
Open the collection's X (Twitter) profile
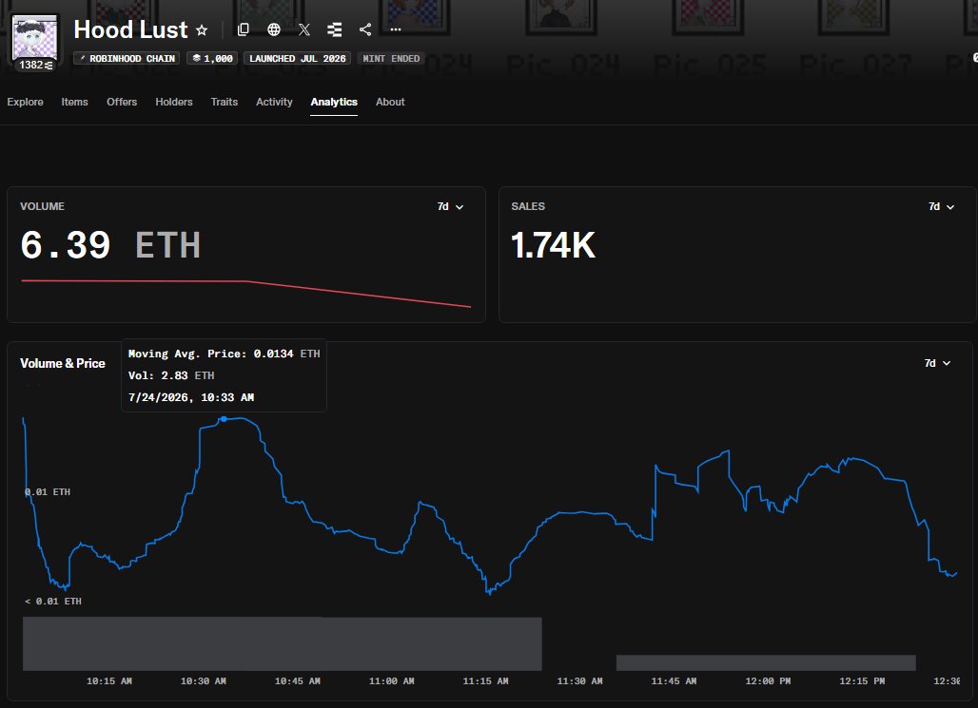[x=304, y=29]
